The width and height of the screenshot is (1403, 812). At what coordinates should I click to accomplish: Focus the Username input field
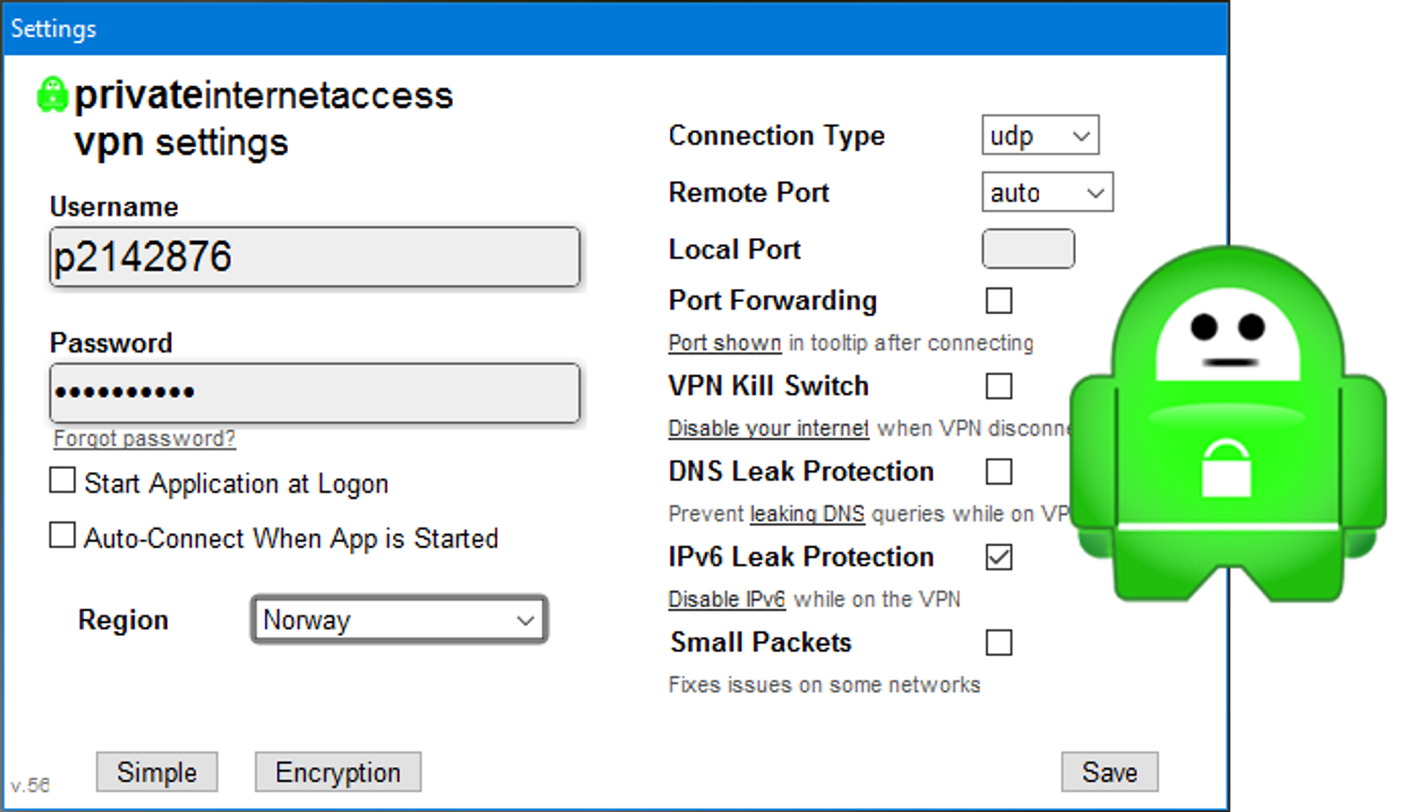click(x=315, y=257)
